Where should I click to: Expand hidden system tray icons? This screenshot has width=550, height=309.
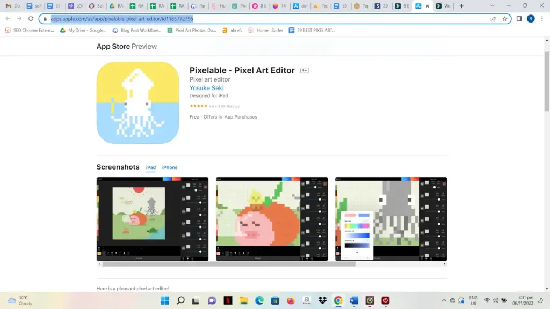click(444, 300)
